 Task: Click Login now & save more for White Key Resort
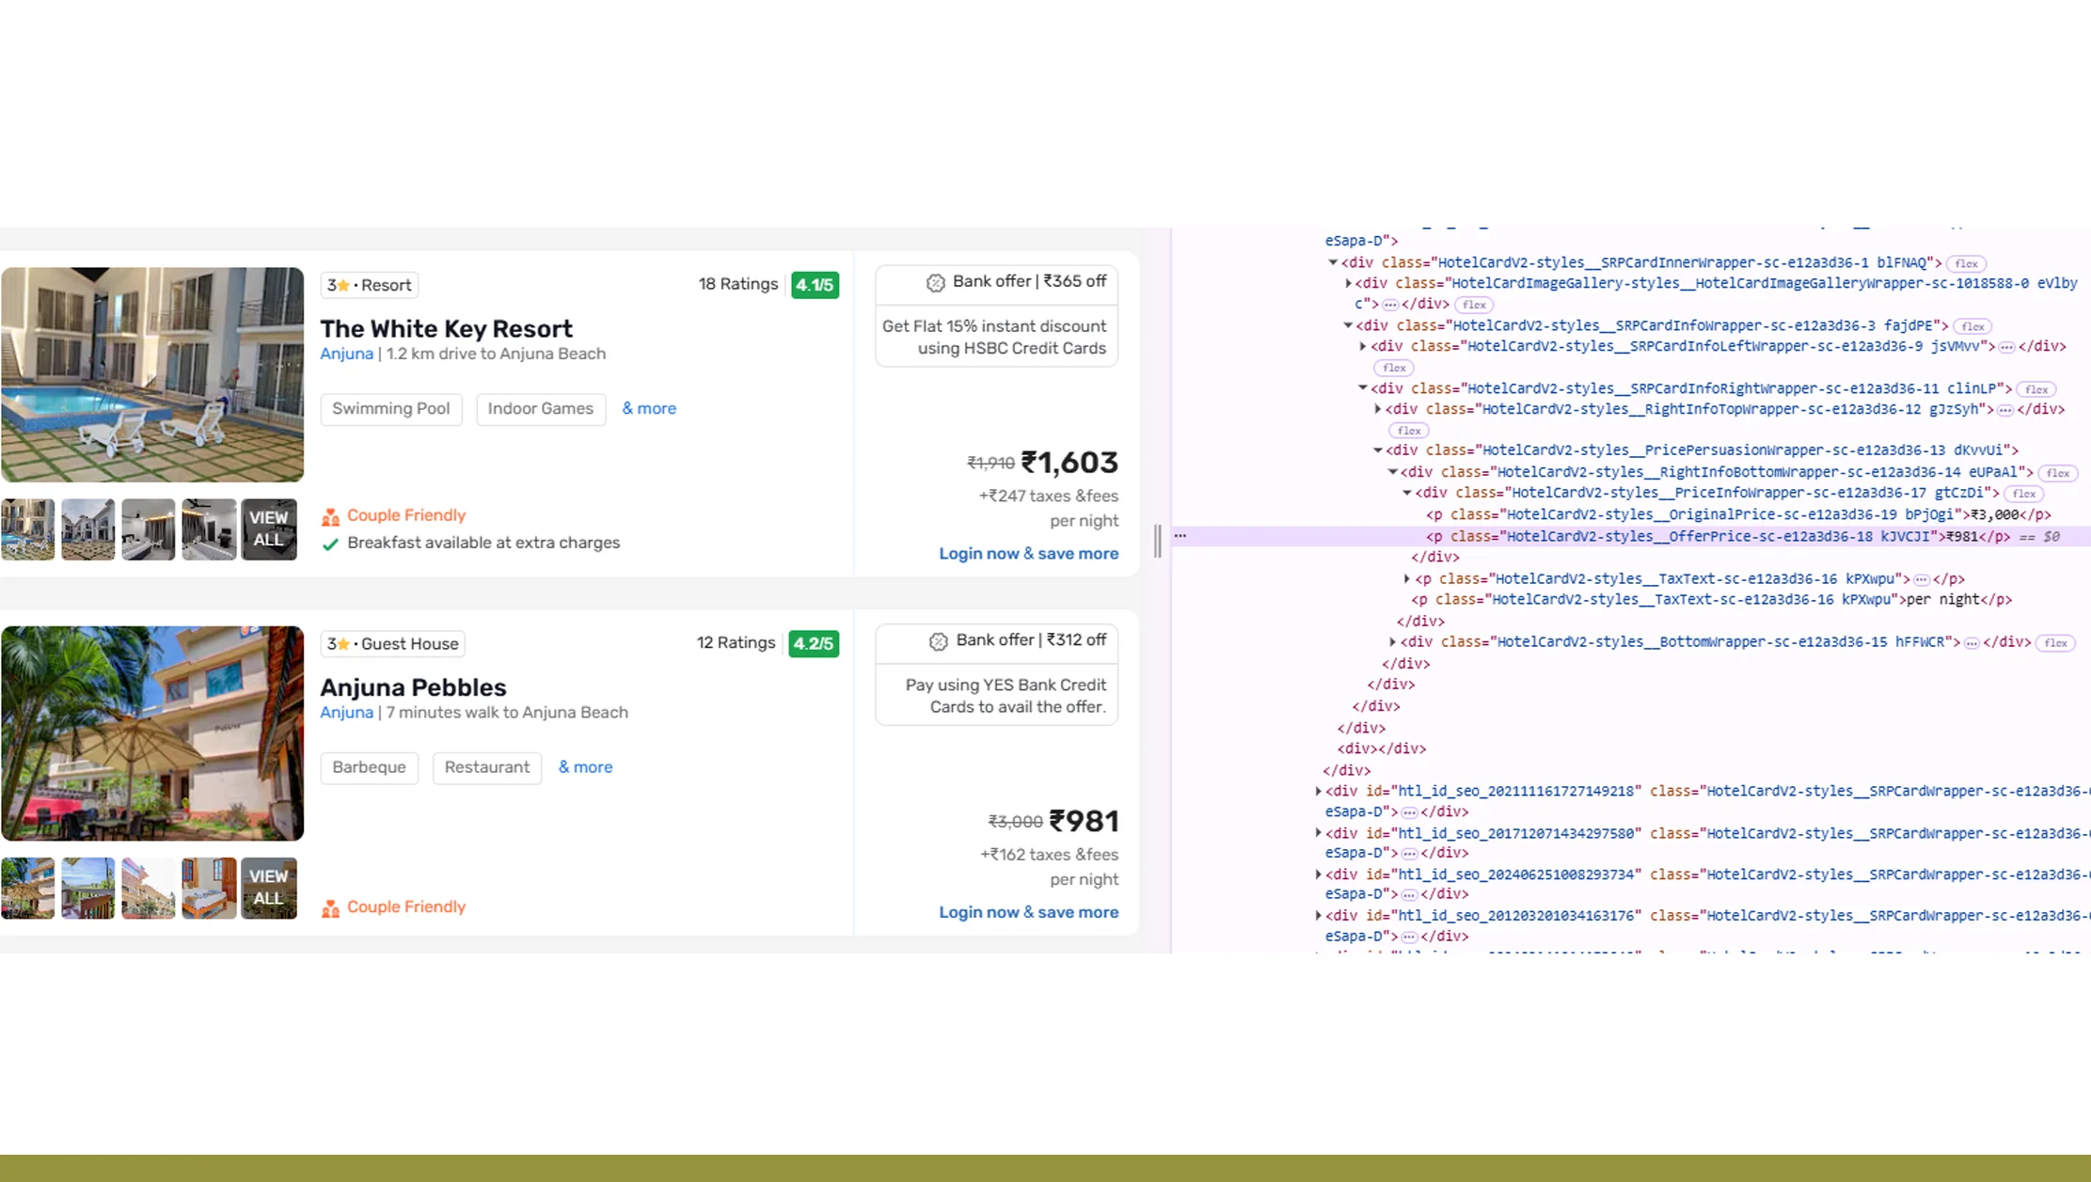pyautogui.click(x=1028, y=554)
